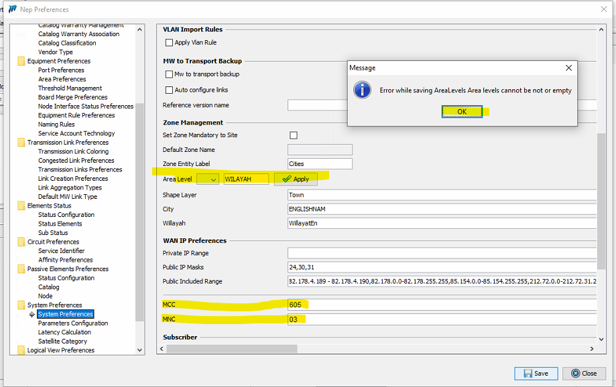This screenshot has height=387, width=616.
Task: Click the System Preferences folder icon
Action: [21, 305]
